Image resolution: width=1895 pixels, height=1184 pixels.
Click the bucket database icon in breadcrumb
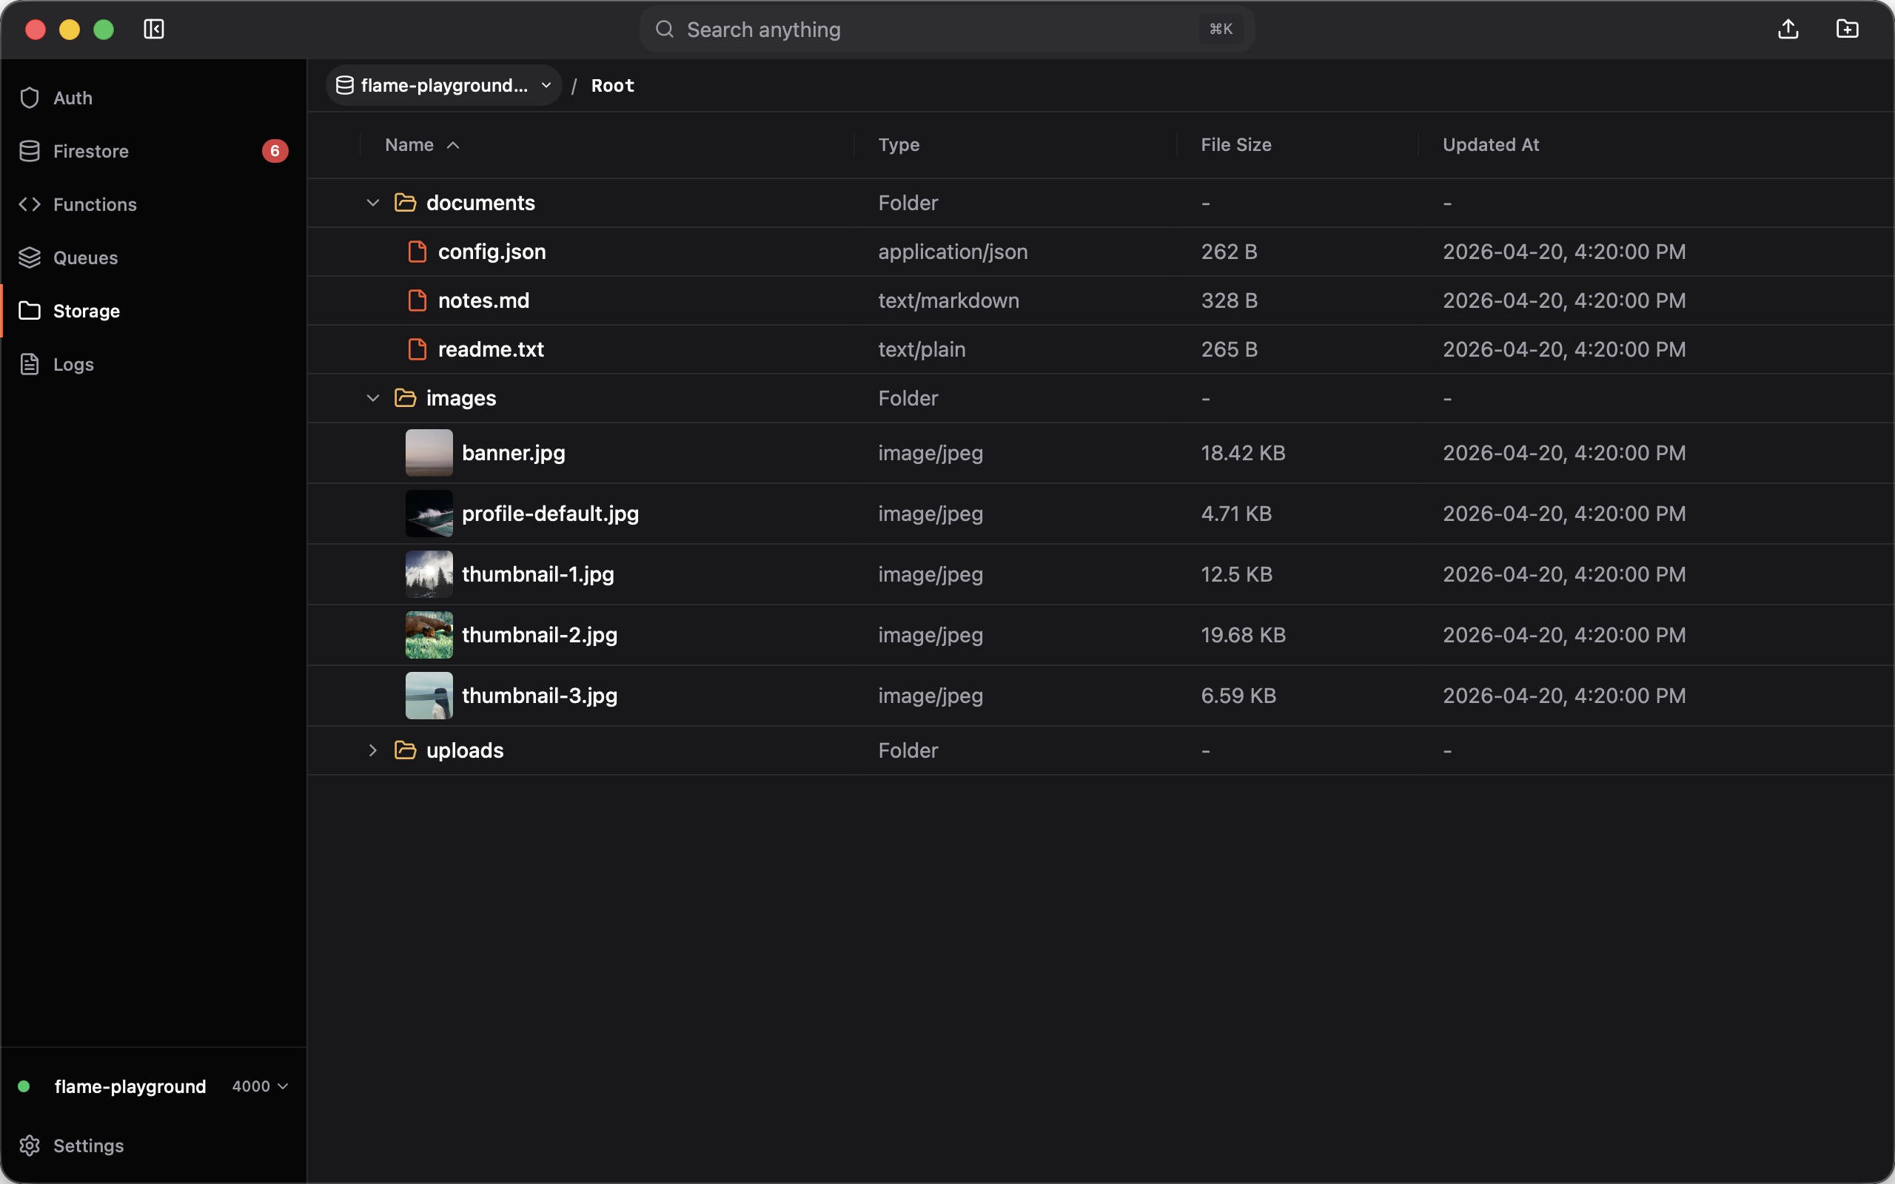click(x=344, y=85)
